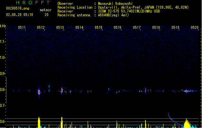Click the Receiving Location label
This screenshot has height=128, width=202.
pos(75,7)
